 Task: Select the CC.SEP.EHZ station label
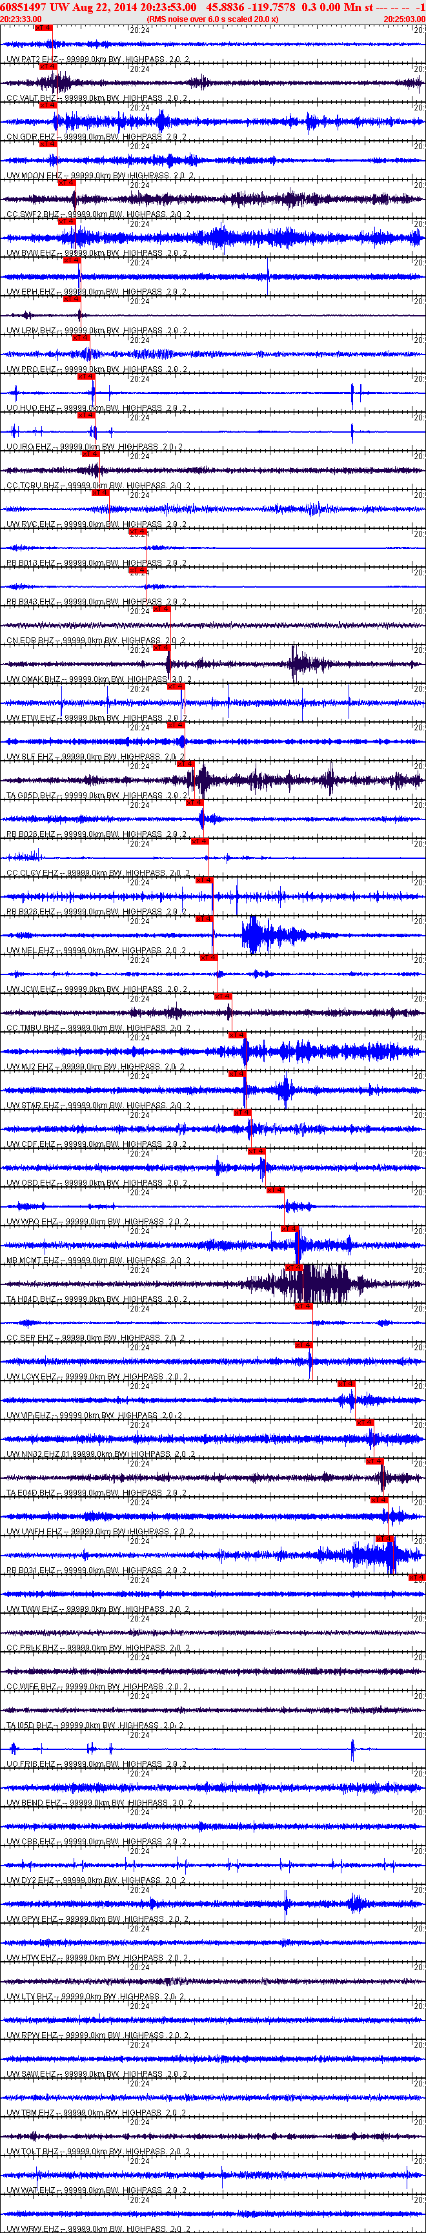(x=96, y=1337)
